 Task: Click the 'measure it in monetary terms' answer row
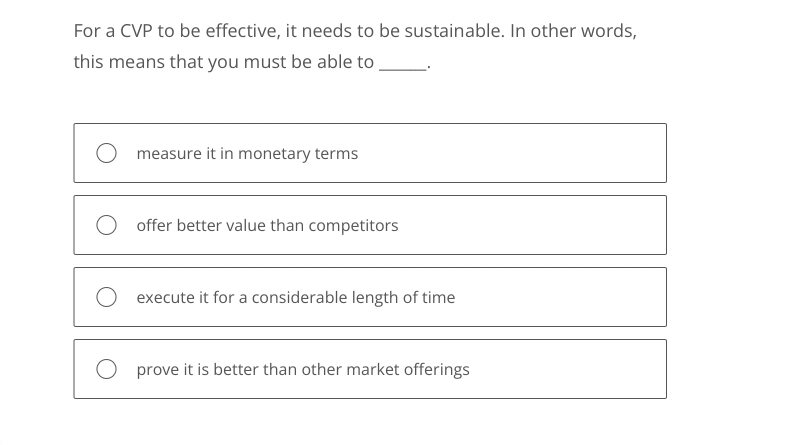click(x=370, y=153)
